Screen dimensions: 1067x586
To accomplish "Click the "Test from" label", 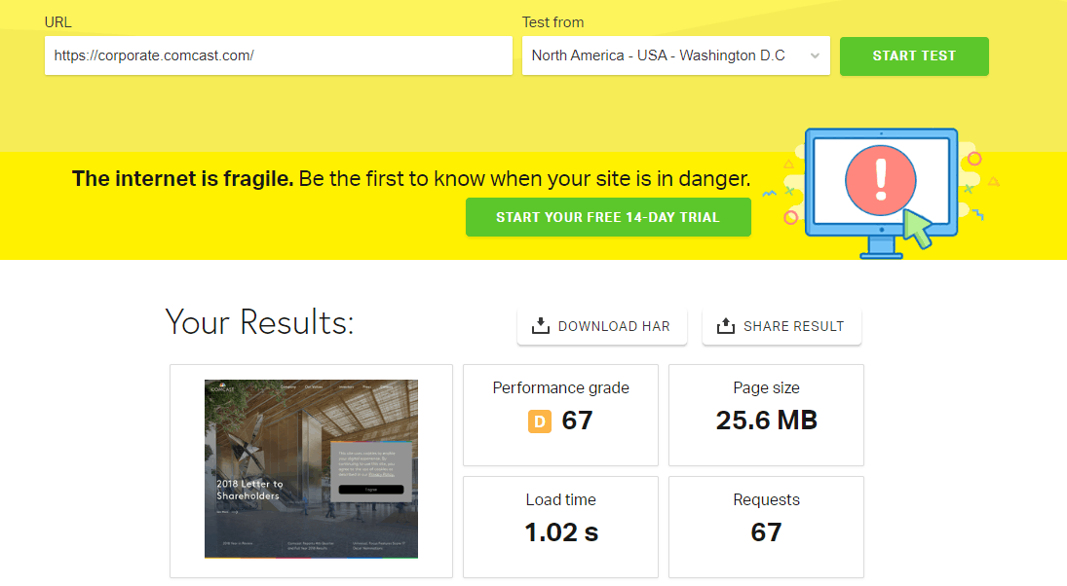I will pyautogui.click(x=553, y=22).
